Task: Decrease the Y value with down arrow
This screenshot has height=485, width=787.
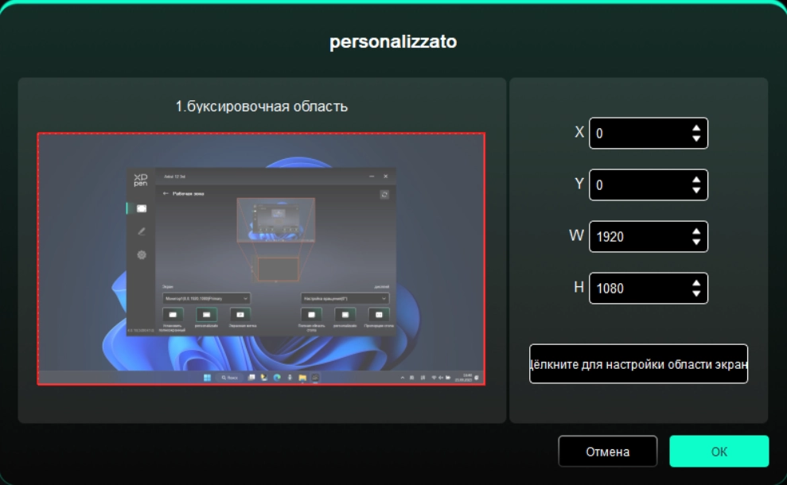Action: (696, 190)
